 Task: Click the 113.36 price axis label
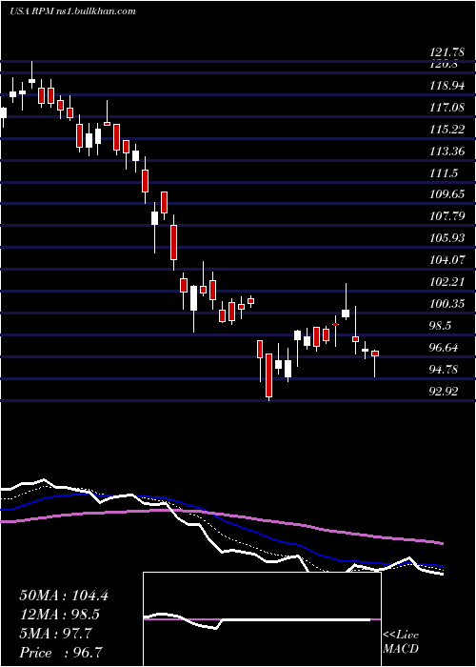[x=446, y=152]
